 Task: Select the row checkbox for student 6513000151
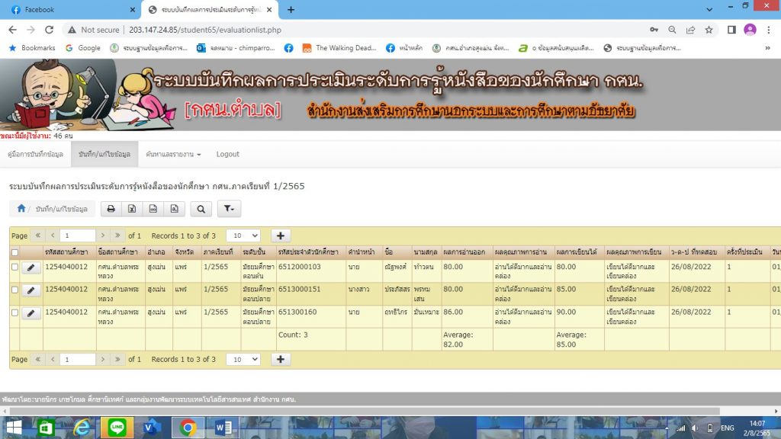(15, 290)
